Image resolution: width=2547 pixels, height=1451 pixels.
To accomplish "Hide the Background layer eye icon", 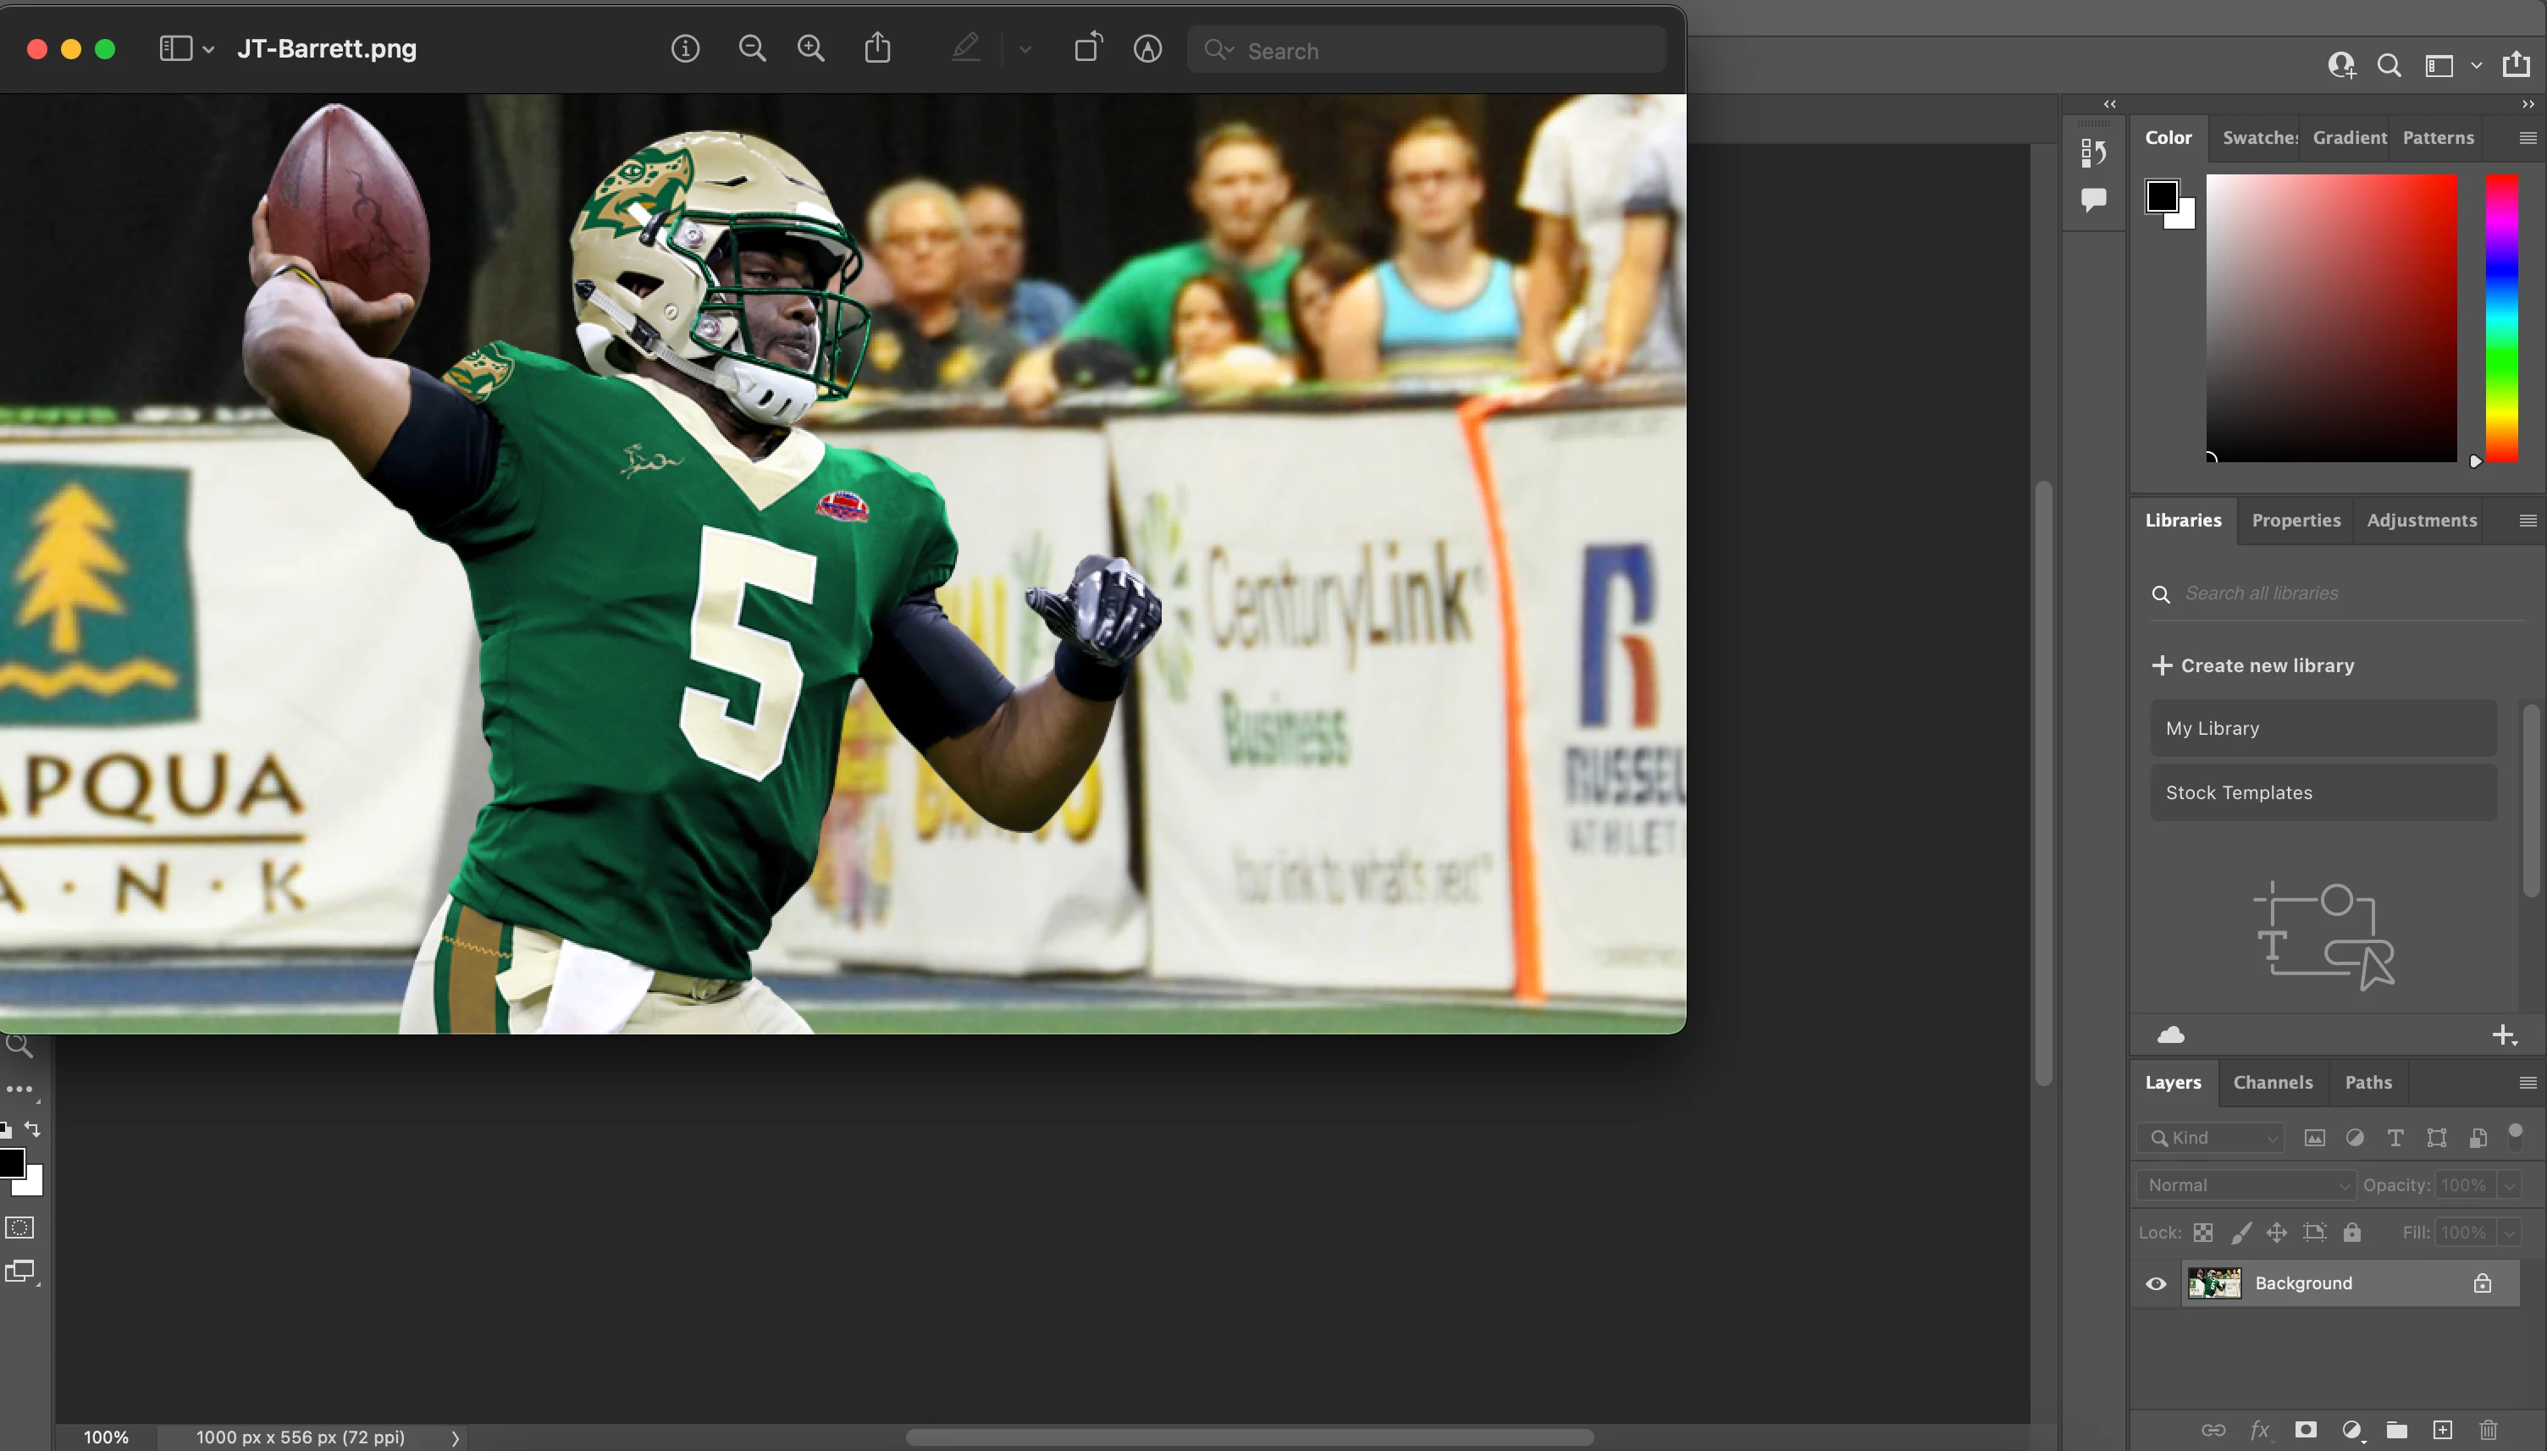I will [x=2156, y=1283].
